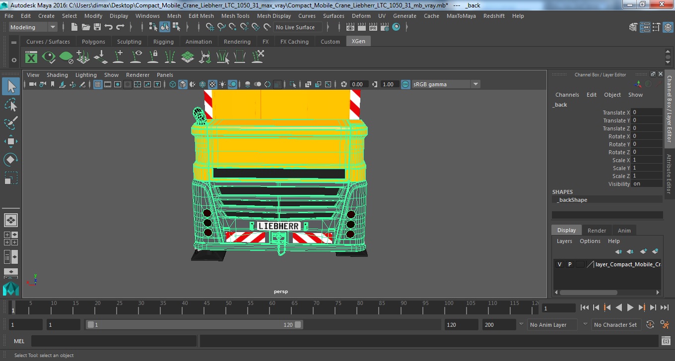Click the clear preview leaf icon
This screenshot has height=361, width=675.
[x=66, y=57]
